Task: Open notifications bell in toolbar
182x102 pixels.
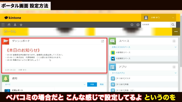Action: click(x=15, y=25)
